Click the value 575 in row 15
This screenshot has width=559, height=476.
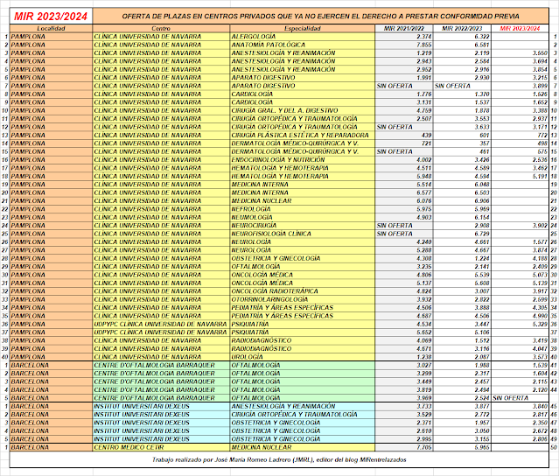542,151
